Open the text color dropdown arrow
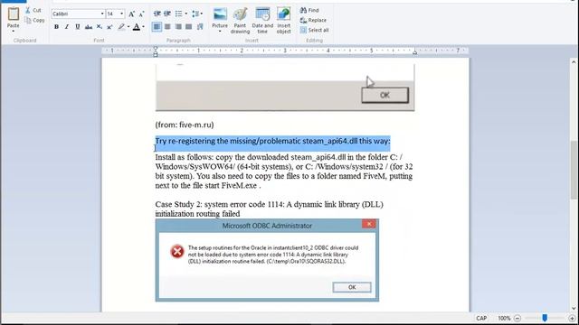 [143, 26]
